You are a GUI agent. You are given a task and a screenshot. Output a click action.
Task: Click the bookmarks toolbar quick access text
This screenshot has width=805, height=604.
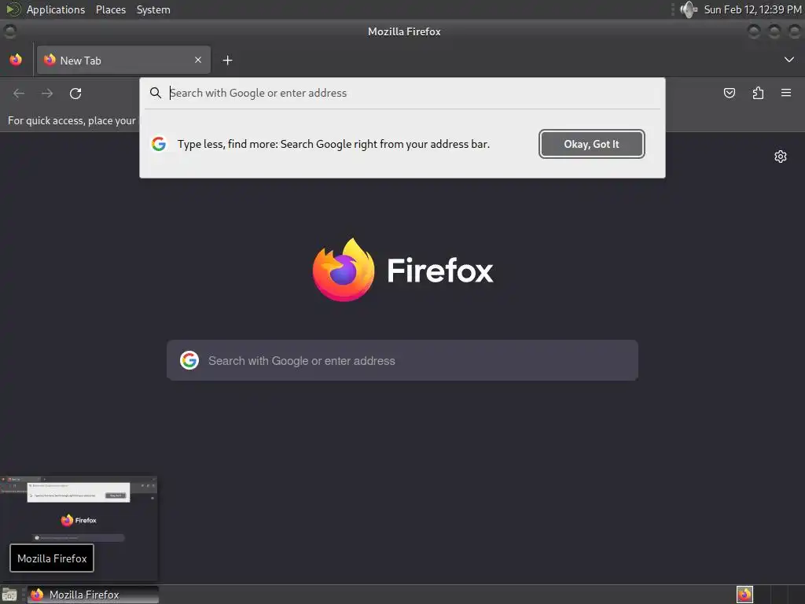point(72,120)
